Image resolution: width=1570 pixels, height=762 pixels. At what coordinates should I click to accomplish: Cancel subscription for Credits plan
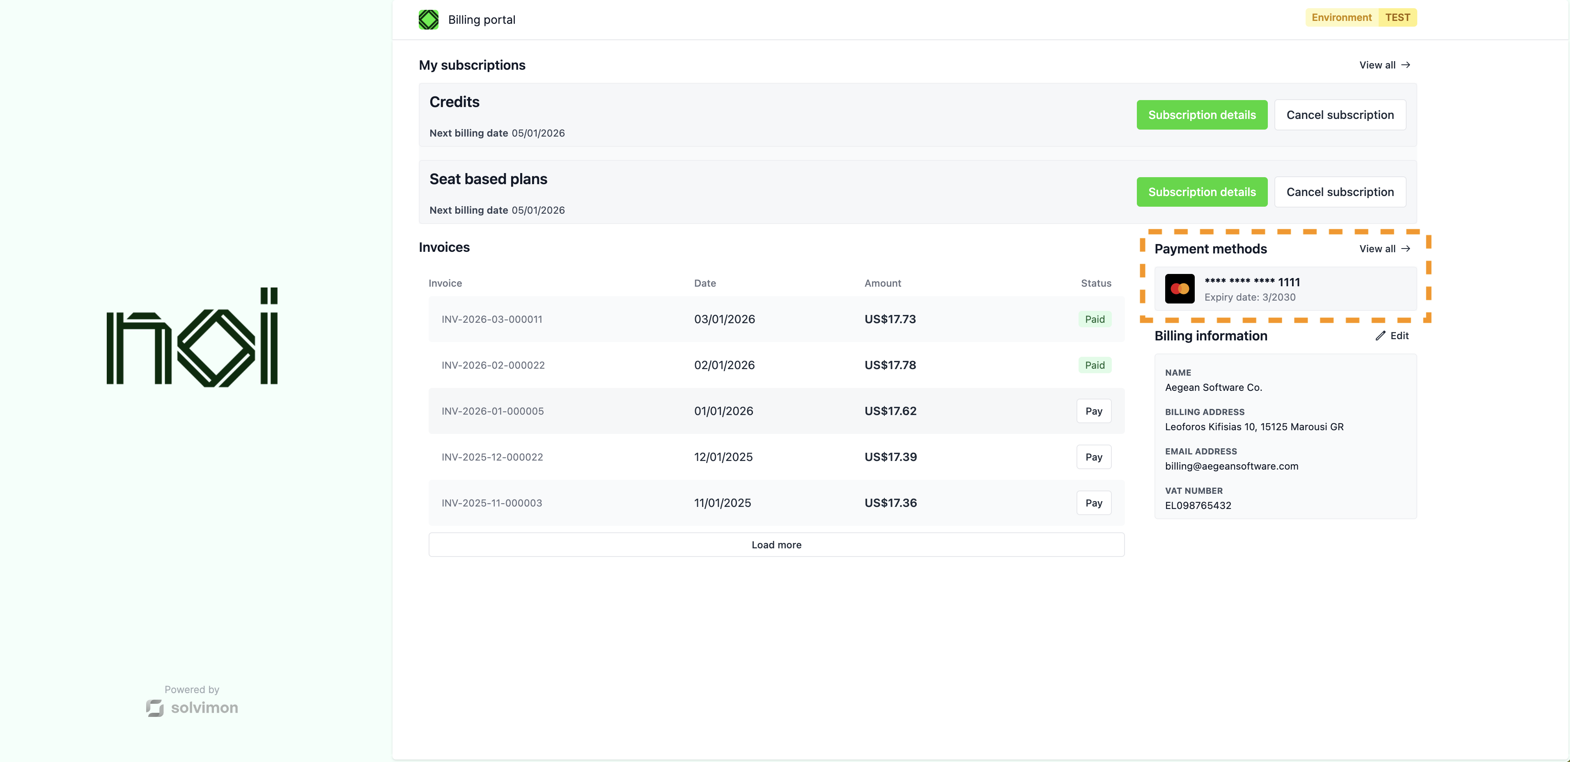coord(1340,115)
